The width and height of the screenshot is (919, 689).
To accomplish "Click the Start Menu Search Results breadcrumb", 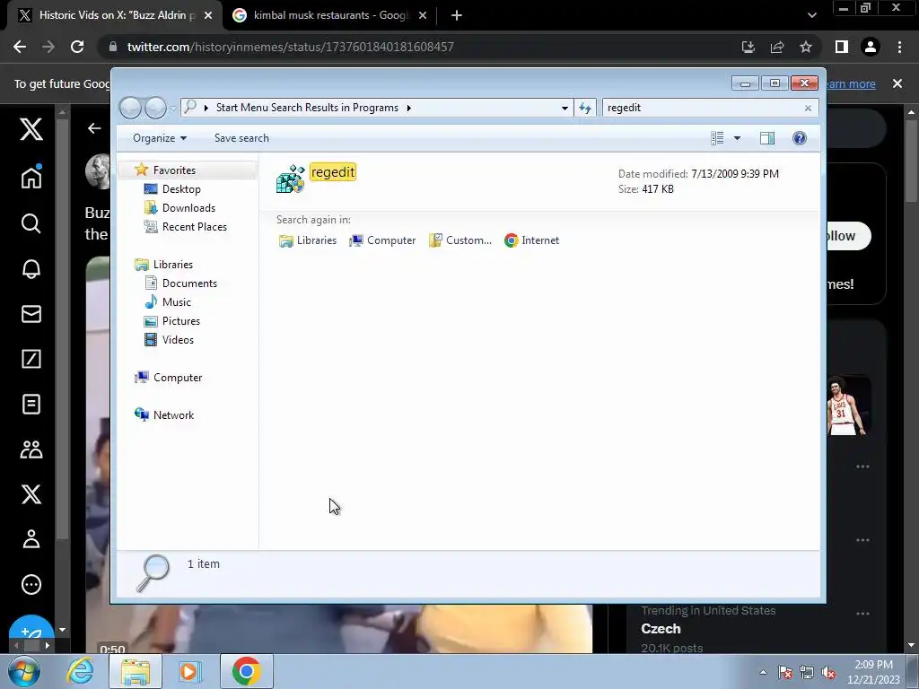I will pos(307,108).
